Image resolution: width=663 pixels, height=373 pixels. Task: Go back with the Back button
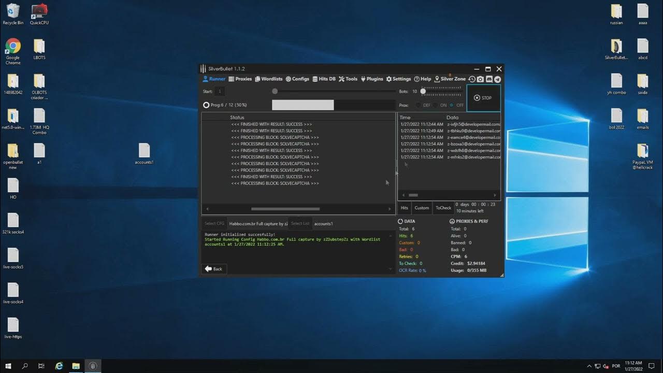[x=214, y=269]
